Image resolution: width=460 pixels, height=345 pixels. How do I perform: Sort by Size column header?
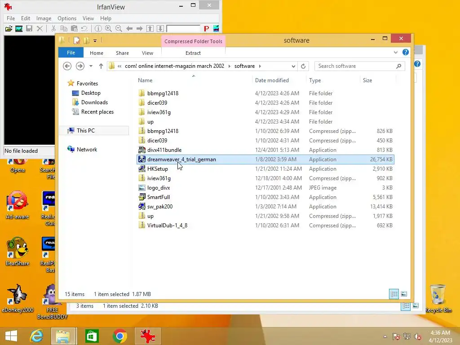(x=367, y=80)
